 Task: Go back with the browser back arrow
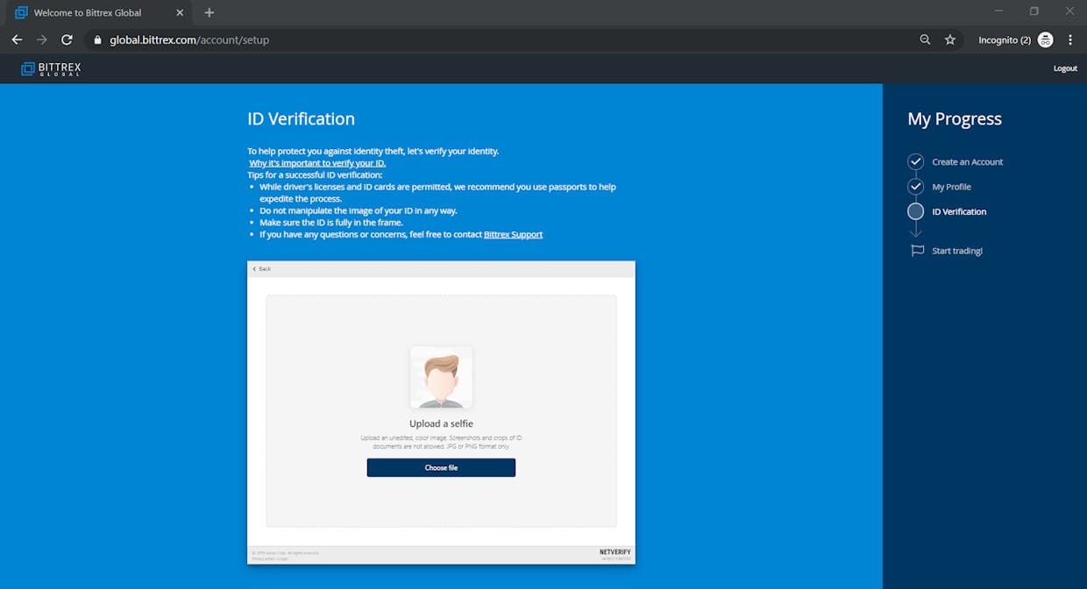click(17, 39)
